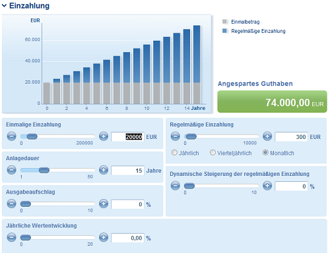Click the 10000 maximum label under Regelmäßige Einzahlung

[249, 143]
